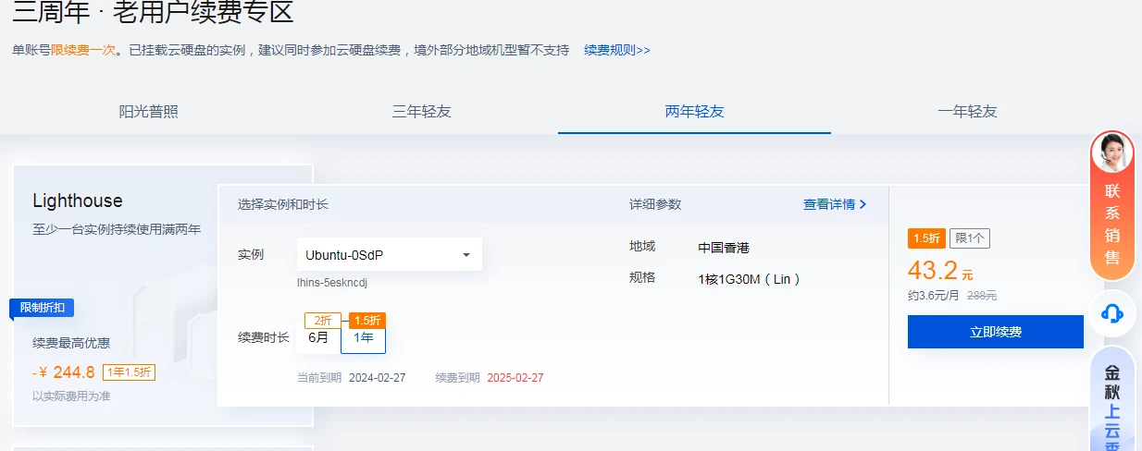Open the Ubuntu-0SdP instance dropdown
The height and width of the screenshot is (451, 1142).
tap(389, 254)
